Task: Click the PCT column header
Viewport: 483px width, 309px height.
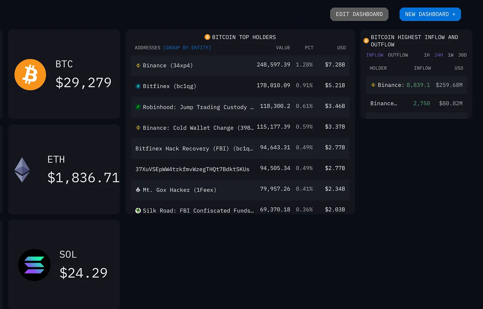Action: tap(309, 48)
